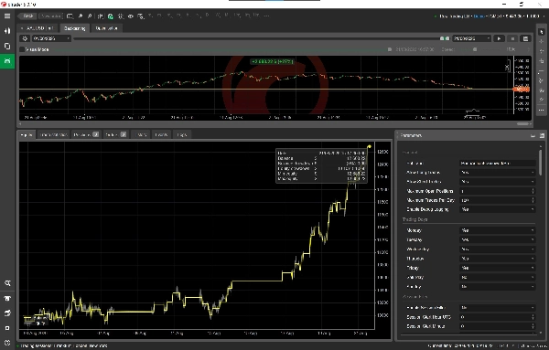Stop the backtest with the stop button
This screenshot has height=350, width=549.
click(x=512, y=38)
